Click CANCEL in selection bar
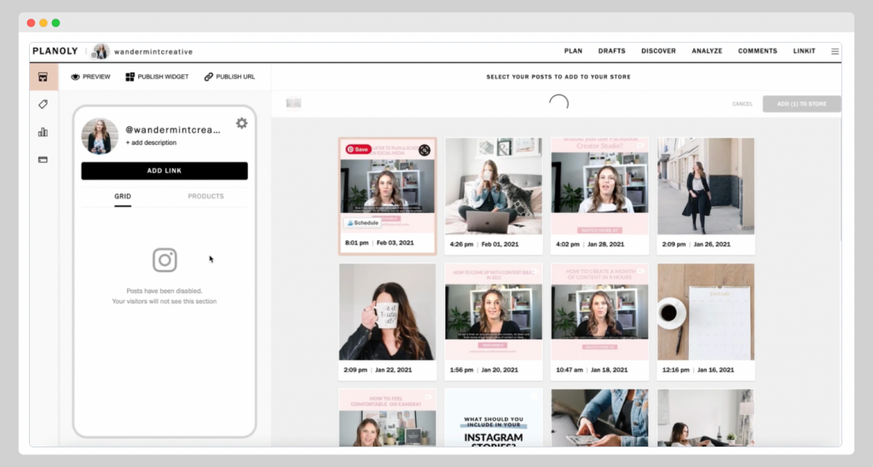 (743, 104)
